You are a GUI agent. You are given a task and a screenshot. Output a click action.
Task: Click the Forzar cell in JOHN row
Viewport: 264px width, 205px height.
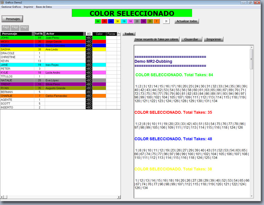111,38
